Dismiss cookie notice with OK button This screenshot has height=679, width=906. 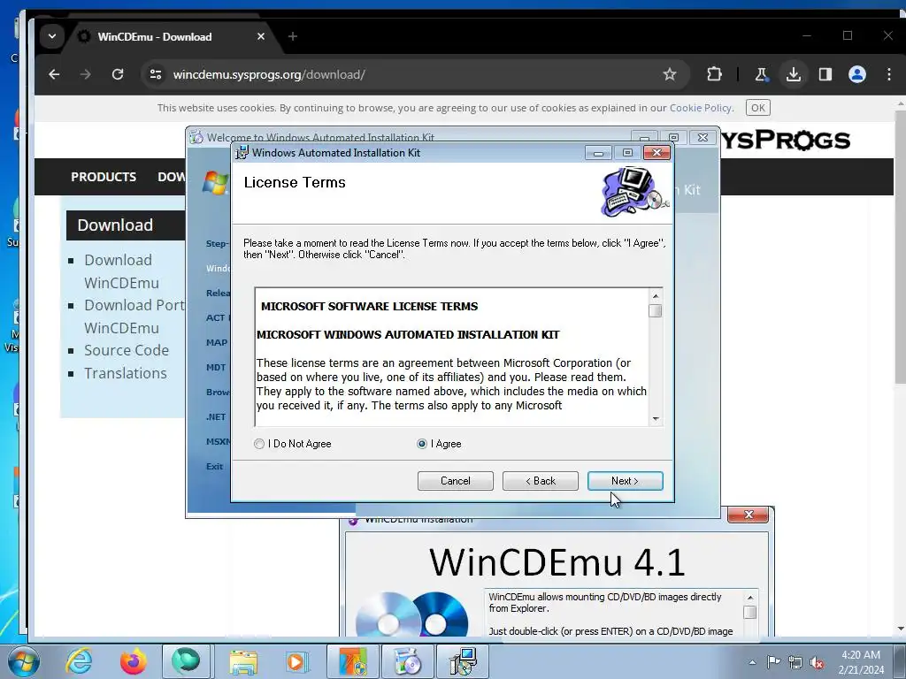(x=758, y=107)
